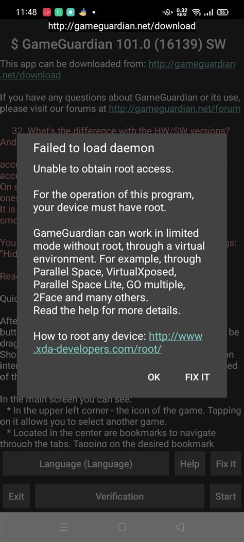
Task: Tap FIX IT in the dialog
Action: click(x=197, y=377)
